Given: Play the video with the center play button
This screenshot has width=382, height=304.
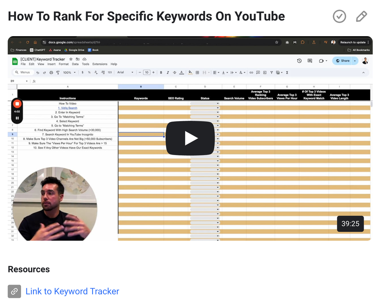Looking at the screenshot, I should pos(190,138).
